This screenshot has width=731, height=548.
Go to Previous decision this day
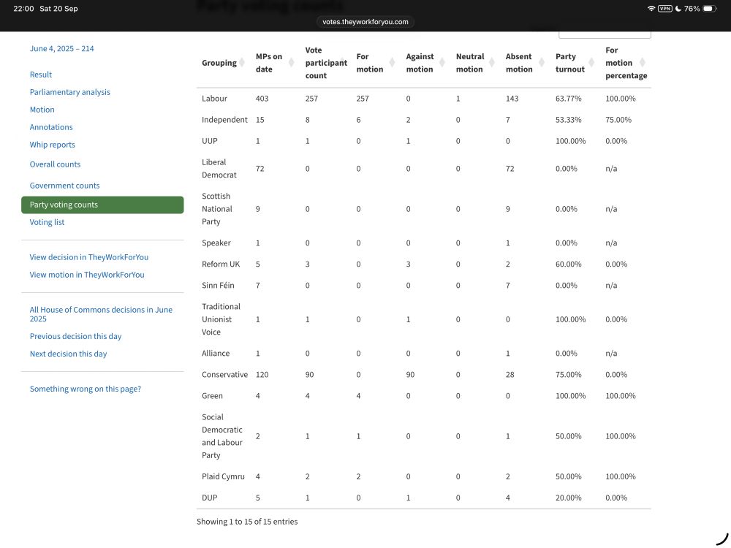(x=75, y=336)
